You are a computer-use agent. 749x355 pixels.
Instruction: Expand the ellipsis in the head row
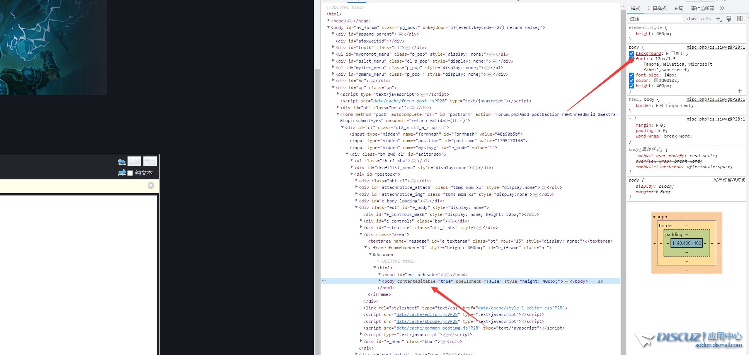350,21
